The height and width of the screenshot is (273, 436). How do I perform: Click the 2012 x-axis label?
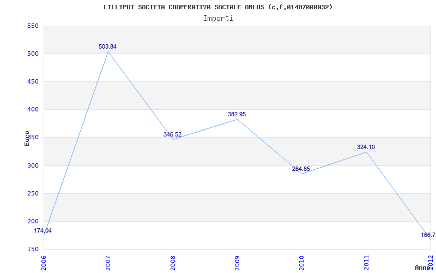(431, 263)
